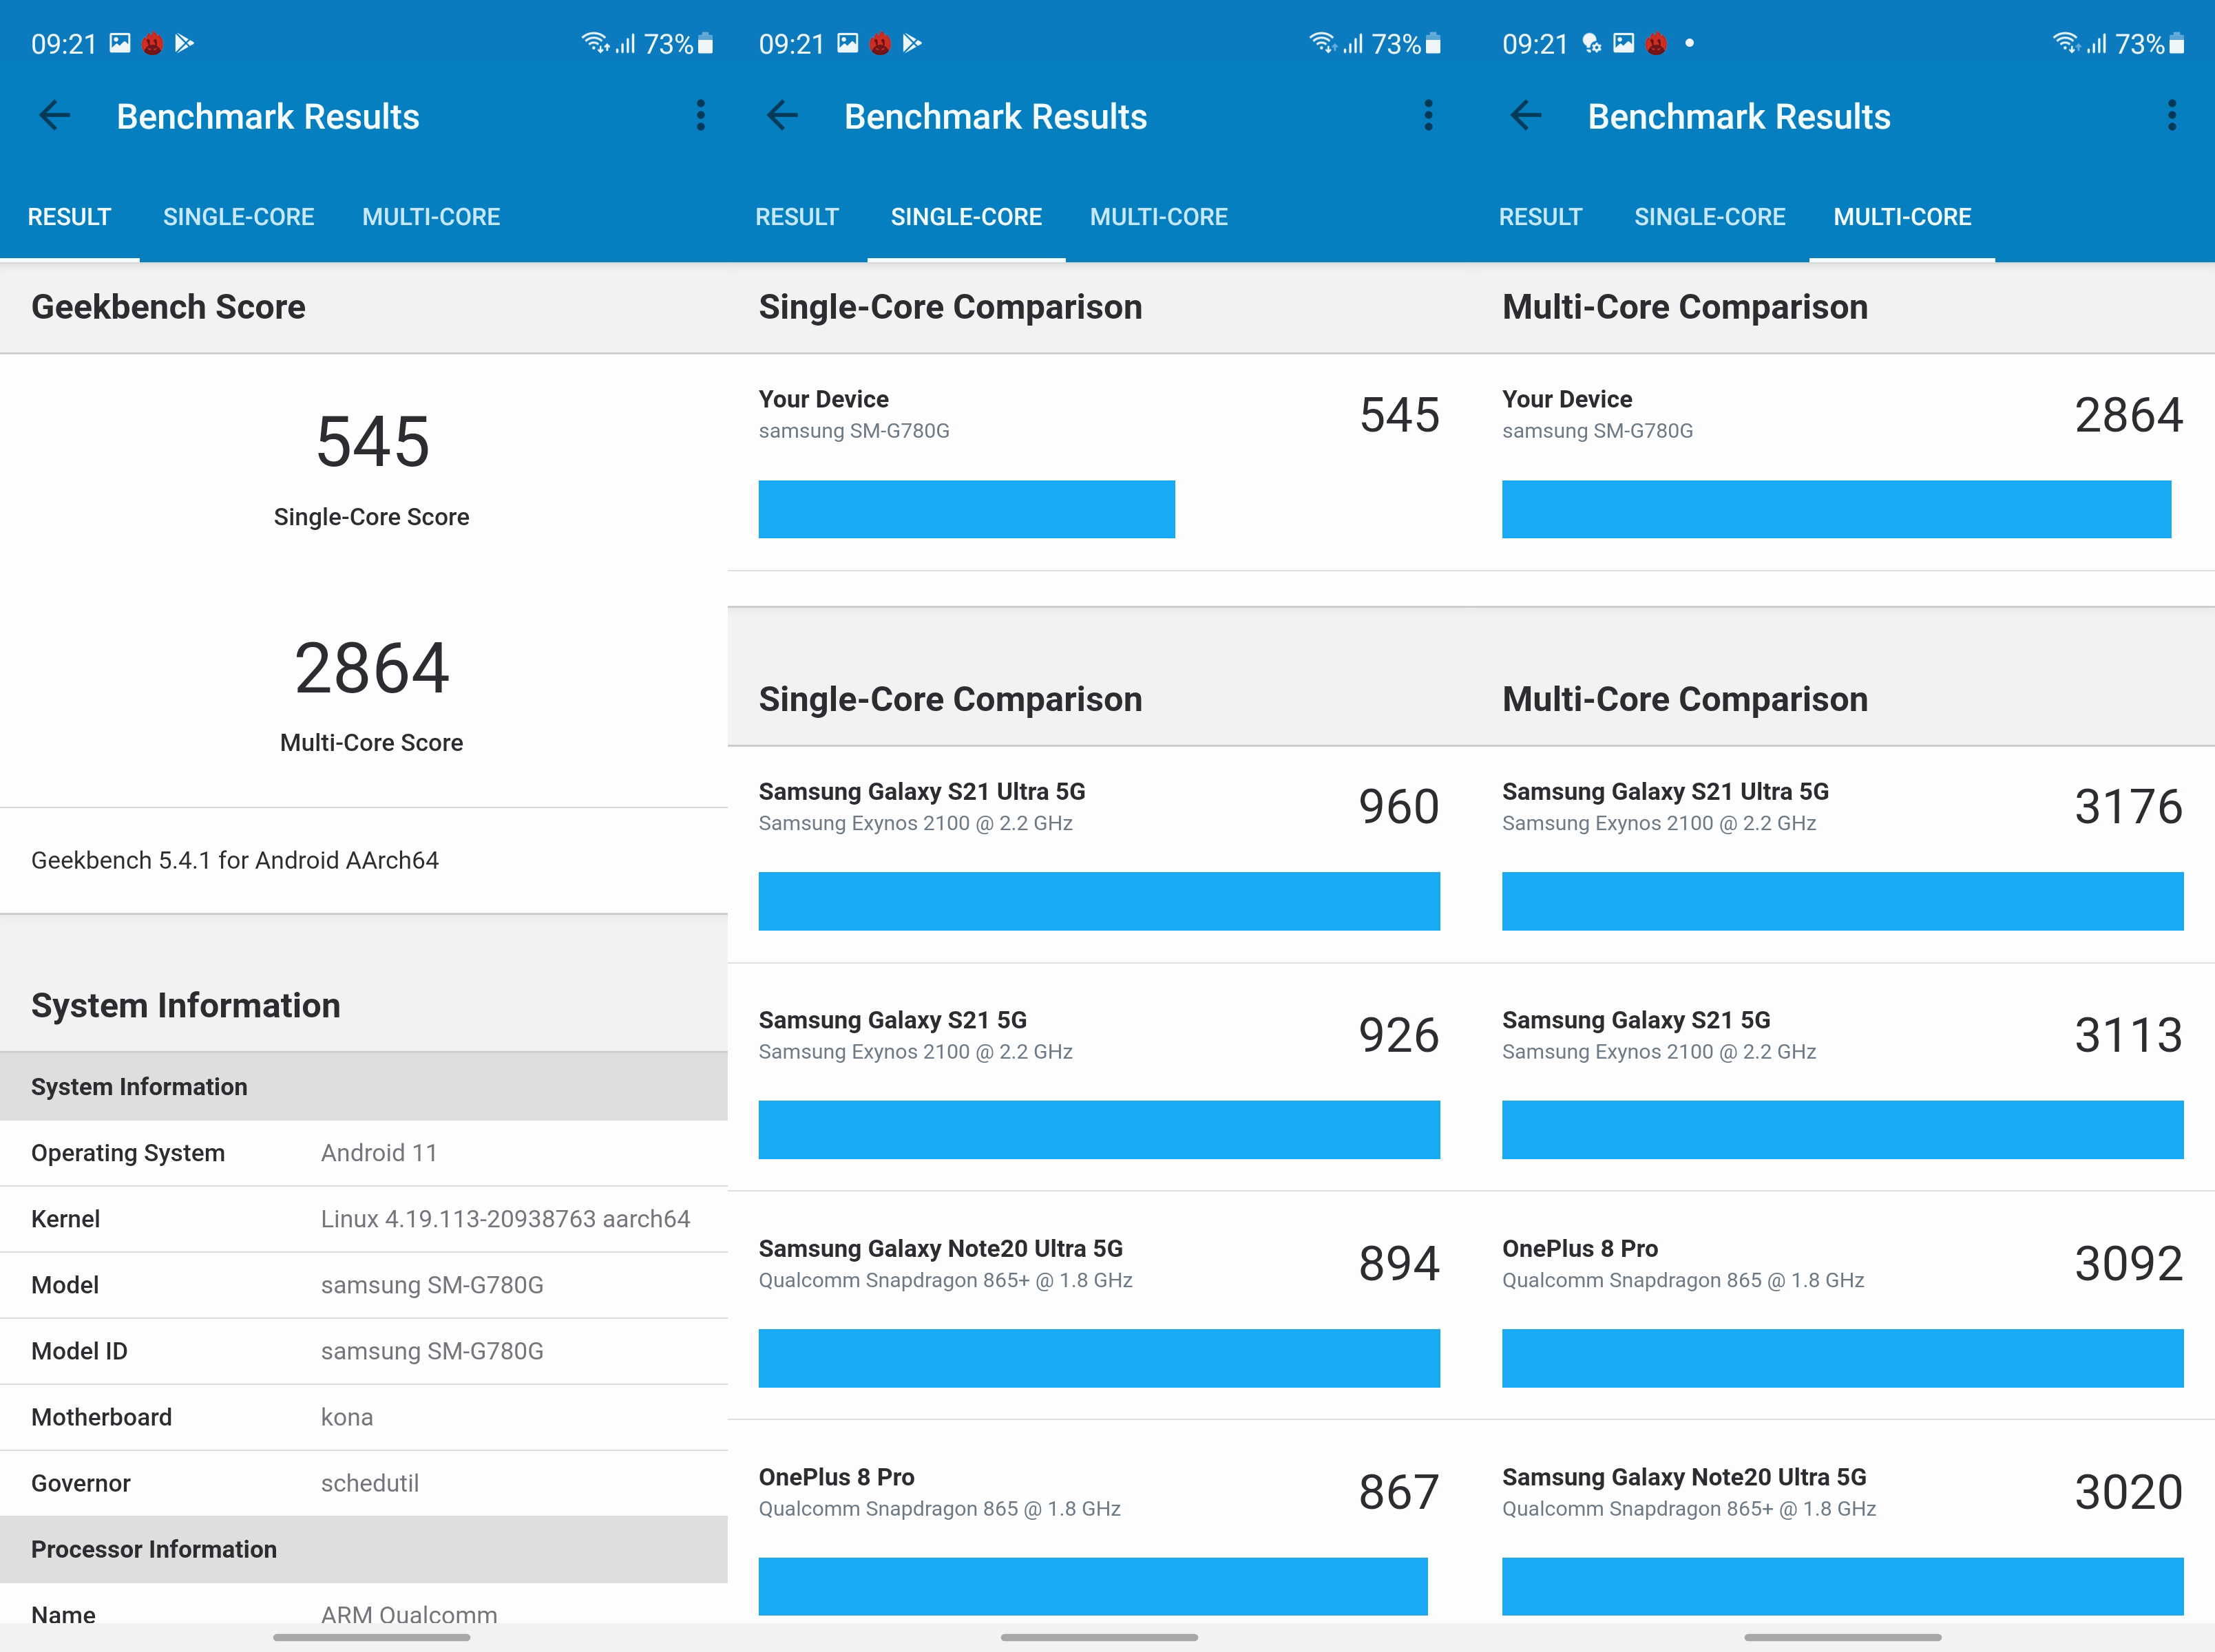The height and width of the screenshot is (1652, 2215).
Task: Tap the Wi-Fi icon in the left status bar
Action: (x=595, y=43)
